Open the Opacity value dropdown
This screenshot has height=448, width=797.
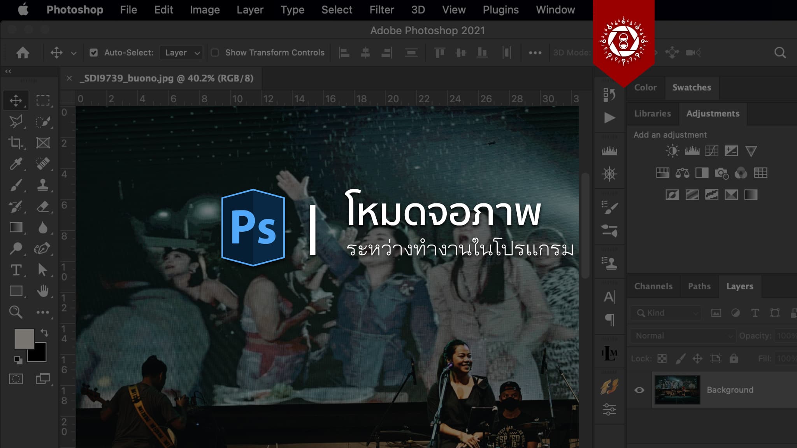pos(786,336)
